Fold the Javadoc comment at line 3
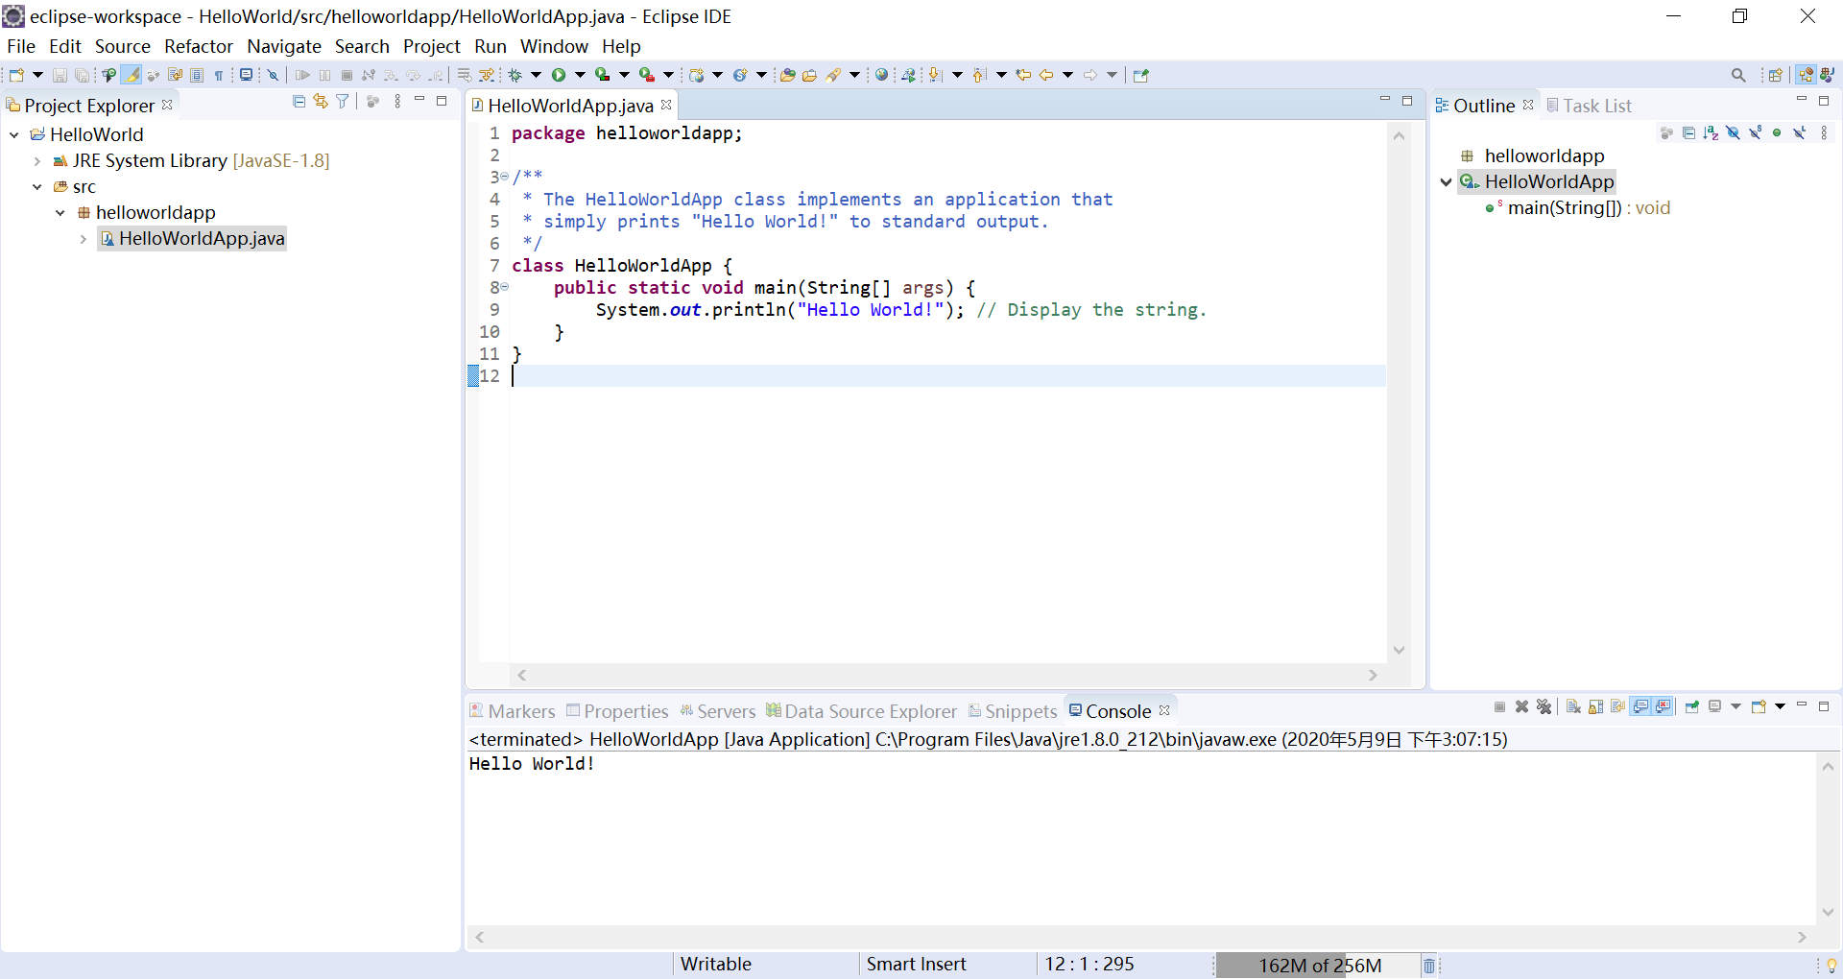This screenshot has height=979, width=1843. point(504,177)
